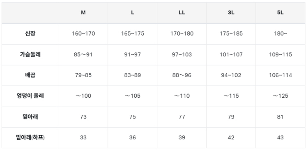Click the 3L size header
The height and width of the screenshot is (152, 308).
point(231,13)
